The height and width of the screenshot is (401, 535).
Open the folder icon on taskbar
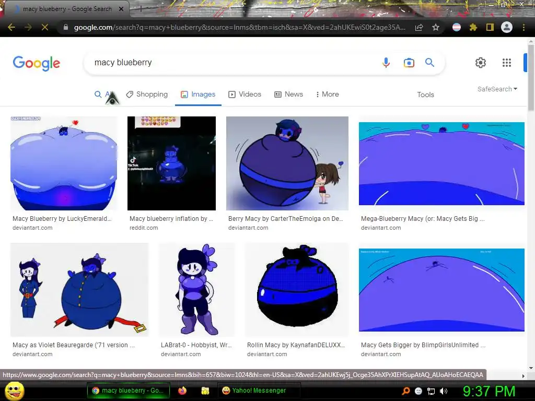205,391
